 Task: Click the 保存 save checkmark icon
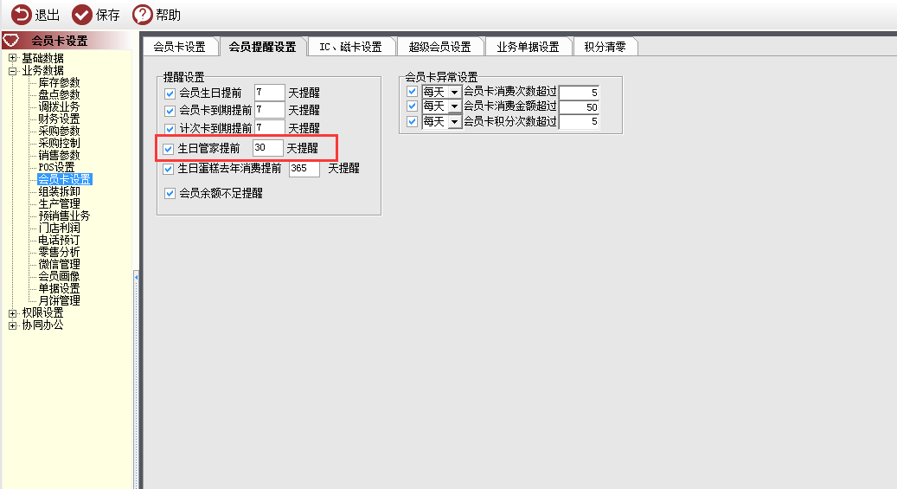82,15
